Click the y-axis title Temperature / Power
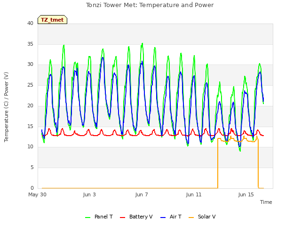The image size is (301, 226). coord(6,107)
